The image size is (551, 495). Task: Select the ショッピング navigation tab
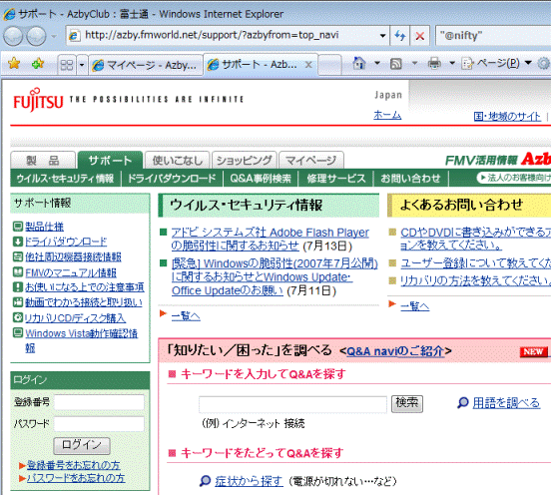[245, 161]
